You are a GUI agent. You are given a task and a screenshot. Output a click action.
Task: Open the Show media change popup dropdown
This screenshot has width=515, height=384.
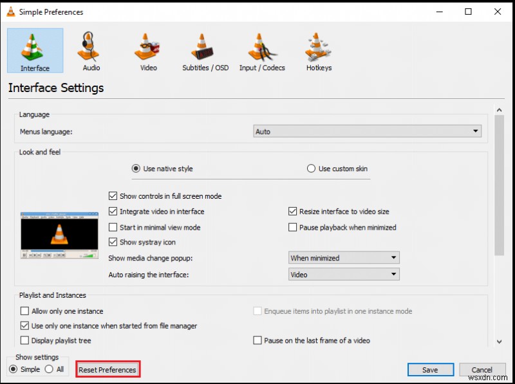click(394, 257)
